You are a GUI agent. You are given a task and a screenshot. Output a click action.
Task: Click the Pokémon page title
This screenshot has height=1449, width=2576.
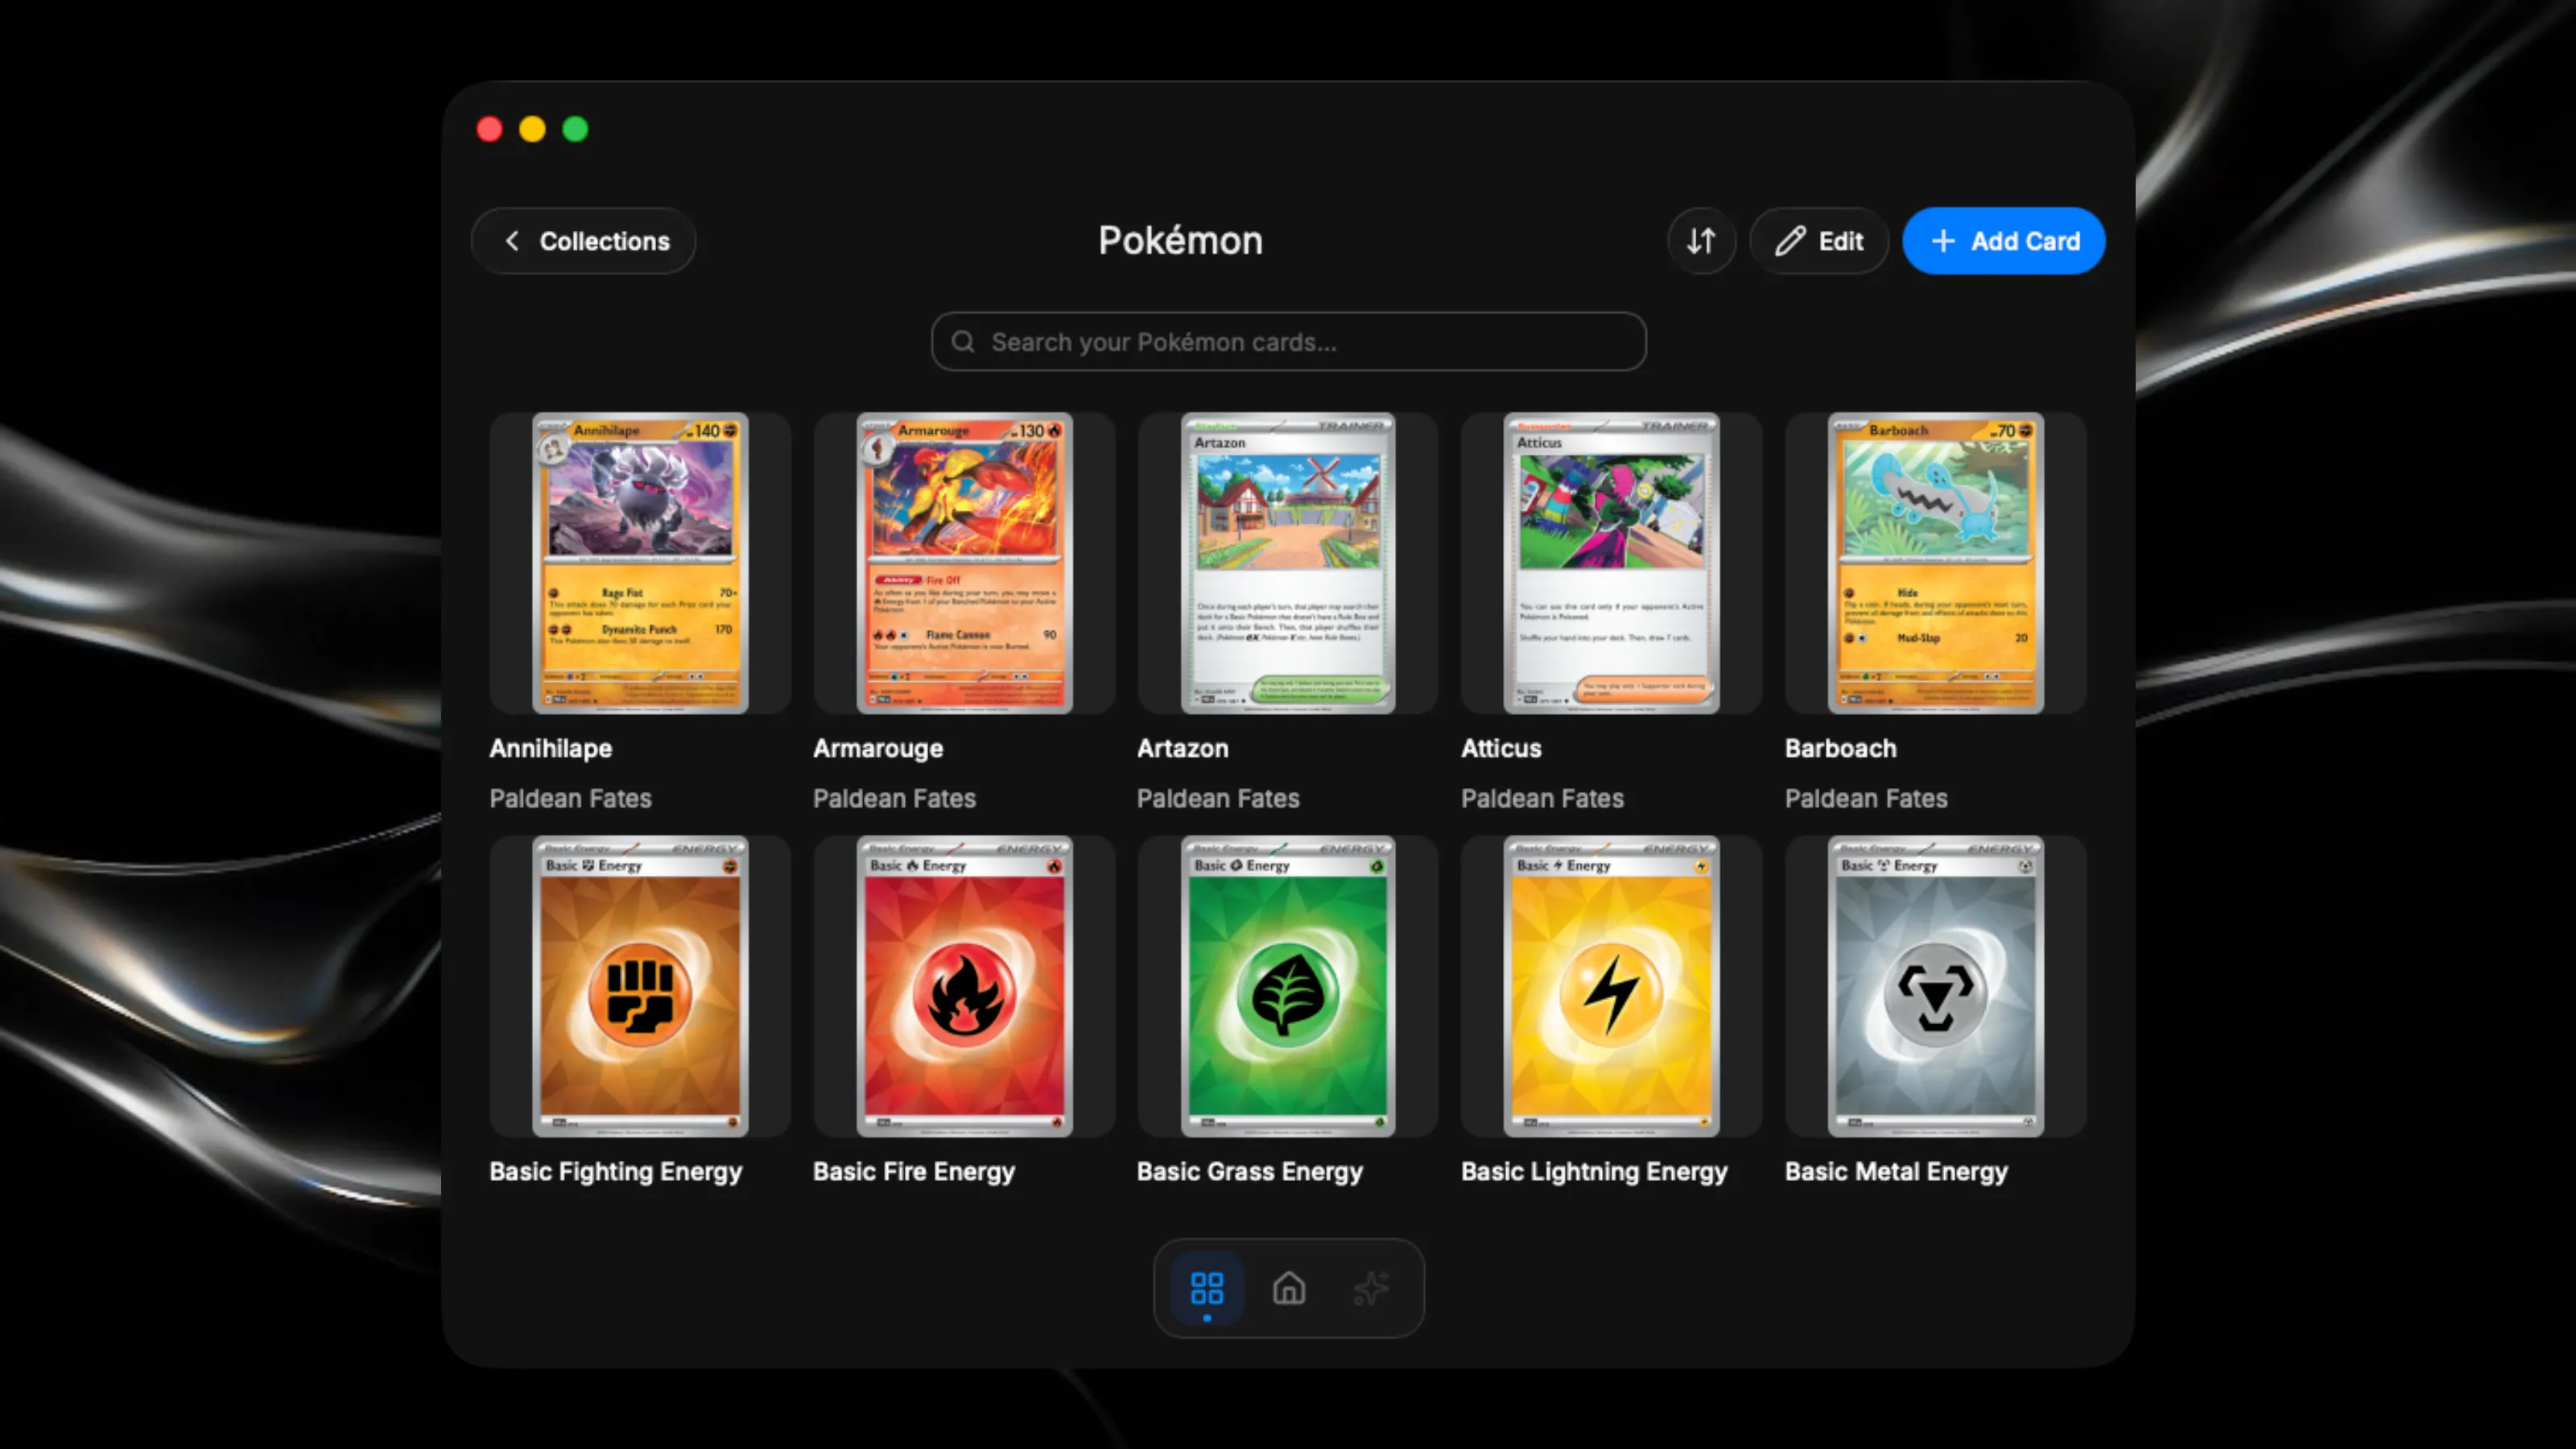point(1180,240)
